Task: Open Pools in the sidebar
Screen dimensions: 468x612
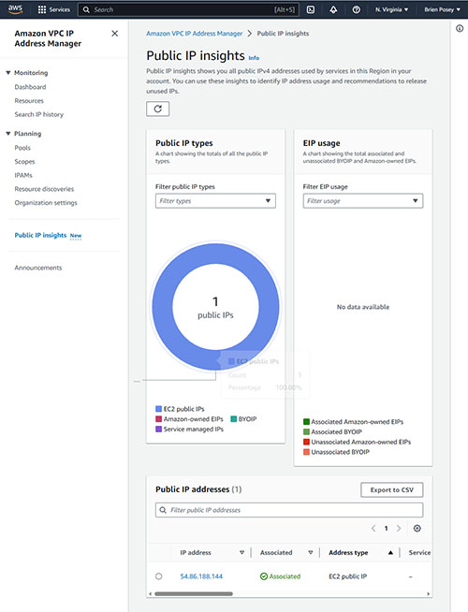Action: pyautogui.click(x=22, y=148)
